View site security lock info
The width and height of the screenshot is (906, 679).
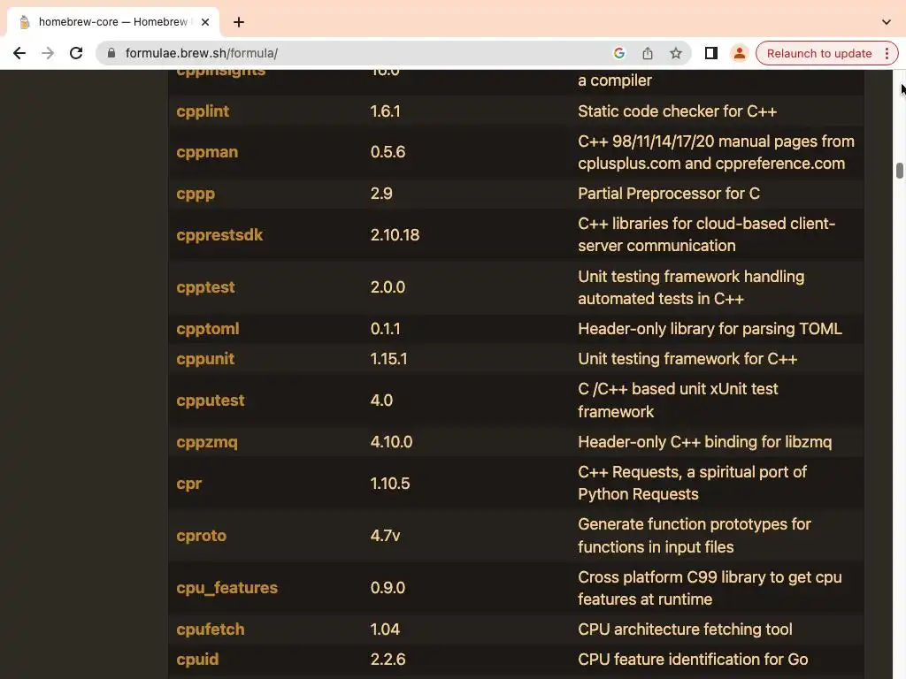[111, 53]
